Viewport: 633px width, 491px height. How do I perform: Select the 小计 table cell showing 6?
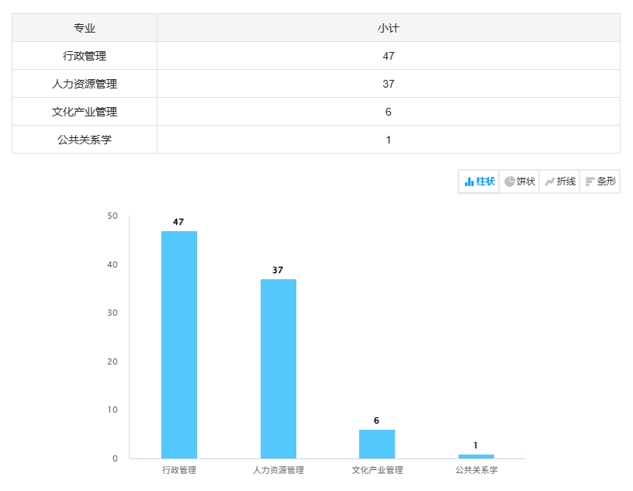388,112
